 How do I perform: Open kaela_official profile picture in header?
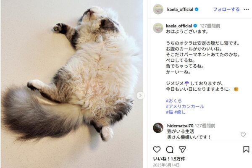click(x=158, y=9)
